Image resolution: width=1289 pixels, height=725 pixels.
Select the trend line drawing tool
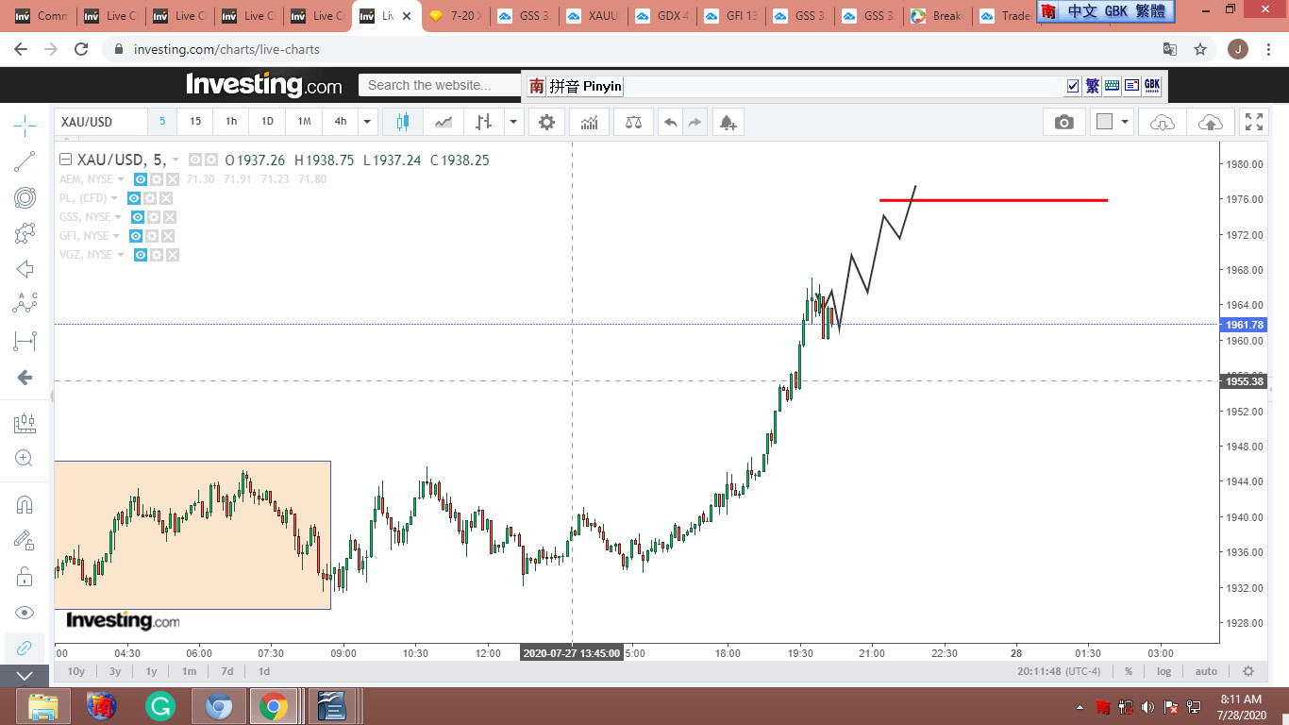point(25,161)
